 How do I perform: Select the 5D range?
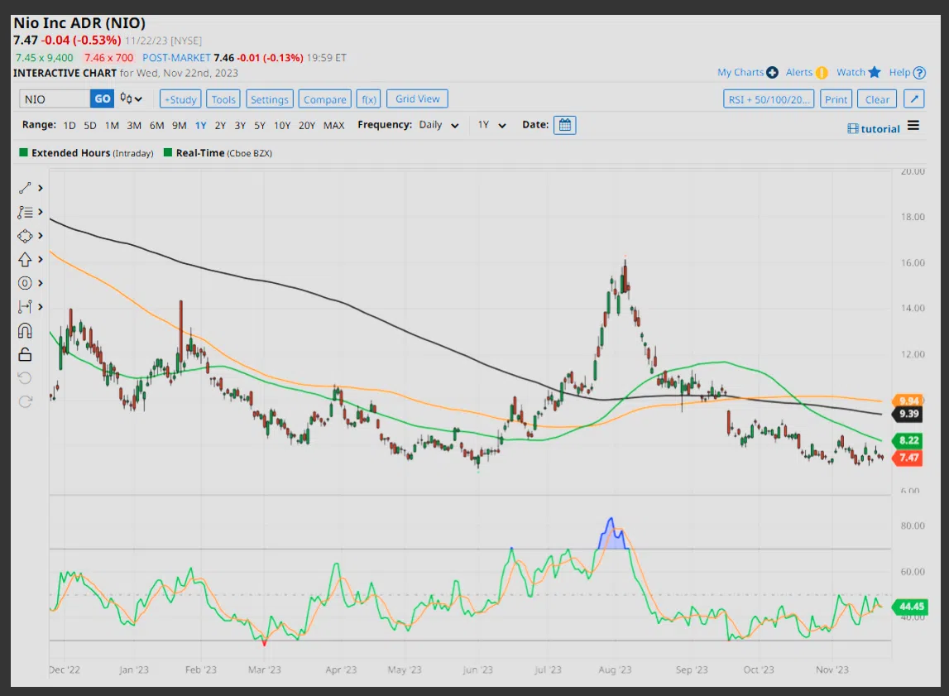[90, 125]
